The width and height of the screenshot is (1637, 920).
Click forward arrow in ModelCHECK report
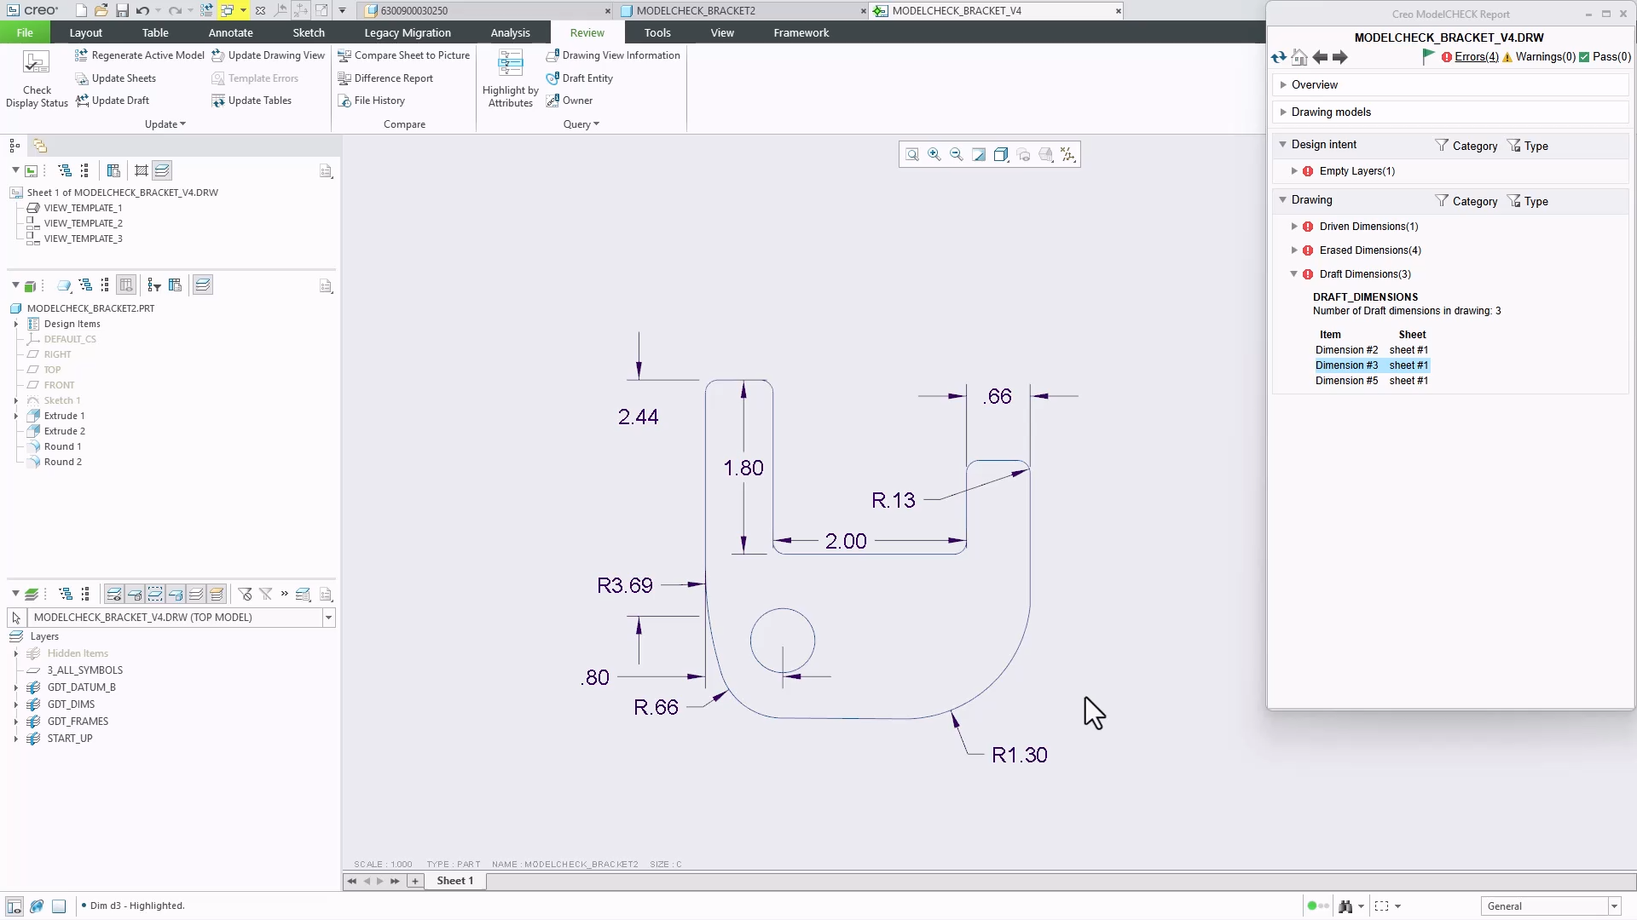click(x=1340, y=57)
